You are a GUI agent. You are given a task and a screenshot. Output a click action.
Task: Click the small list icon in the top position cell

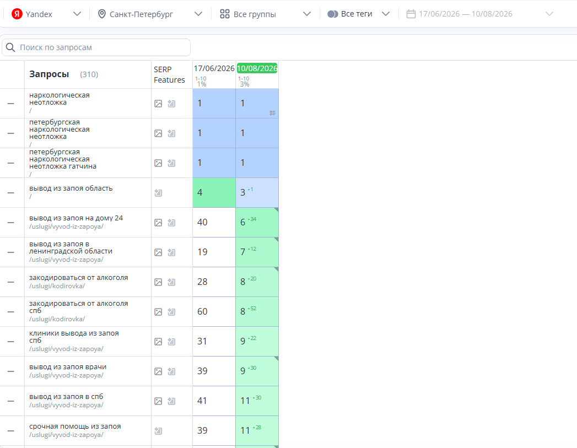[273, 113]
